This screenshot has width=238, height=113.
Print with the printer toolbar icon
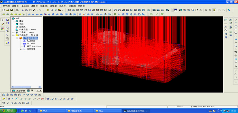[17, 10]
